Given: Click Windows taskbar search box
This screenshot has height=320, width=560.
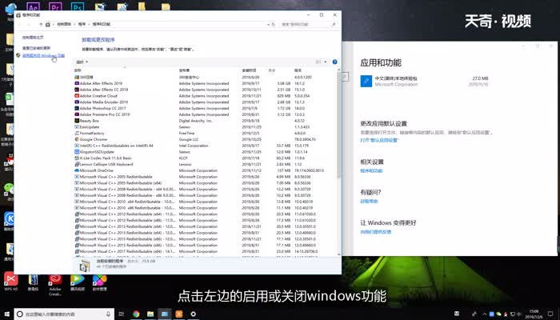Looking at the screenshot, I should coord(64,314).
